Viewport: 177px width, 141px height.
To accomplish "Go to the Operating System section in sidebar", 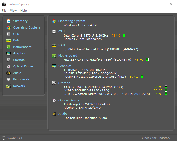I will 26,27.
